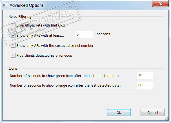Viewport: 171px width, 123px height.
Task: Check the Hide clients detected as erroneous box
Action: tap(13, 55)
